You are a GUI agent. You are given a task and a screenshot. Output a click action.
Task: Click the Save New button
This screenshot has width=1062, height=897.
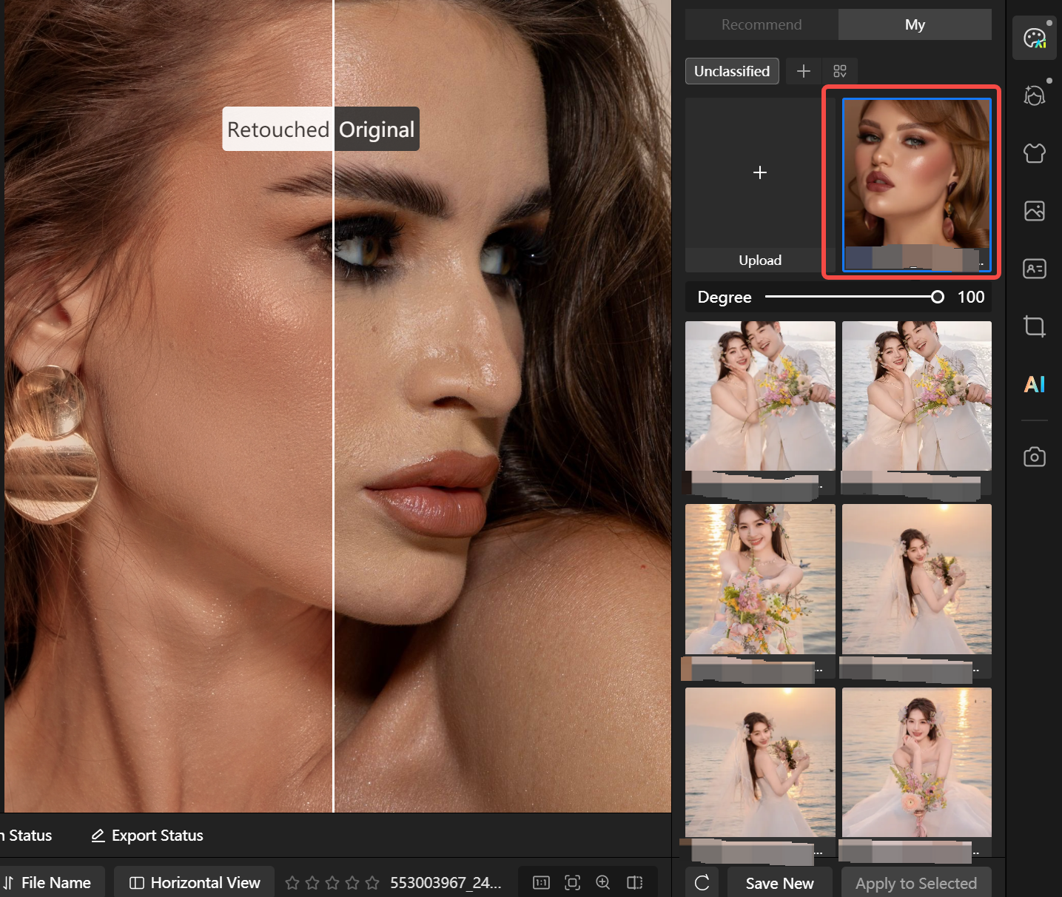coord(779,883)
